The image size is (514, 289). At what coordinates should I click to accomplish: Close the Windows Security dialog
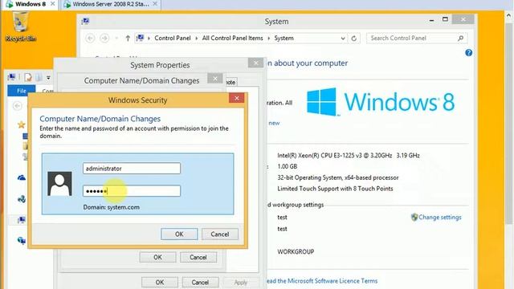pyautogui.click(x=237, y=98)
